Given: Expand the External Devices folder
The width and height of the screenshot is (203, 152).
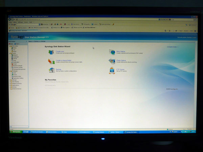Looking at the screenshot, I should coord(10,89).
